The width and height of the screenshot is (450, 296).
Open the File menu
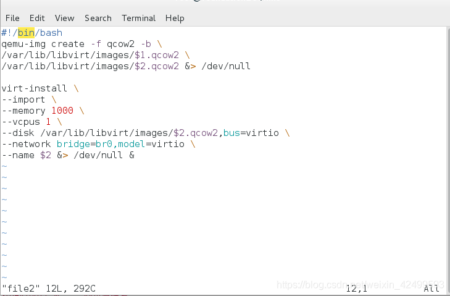tap(12, 18)
